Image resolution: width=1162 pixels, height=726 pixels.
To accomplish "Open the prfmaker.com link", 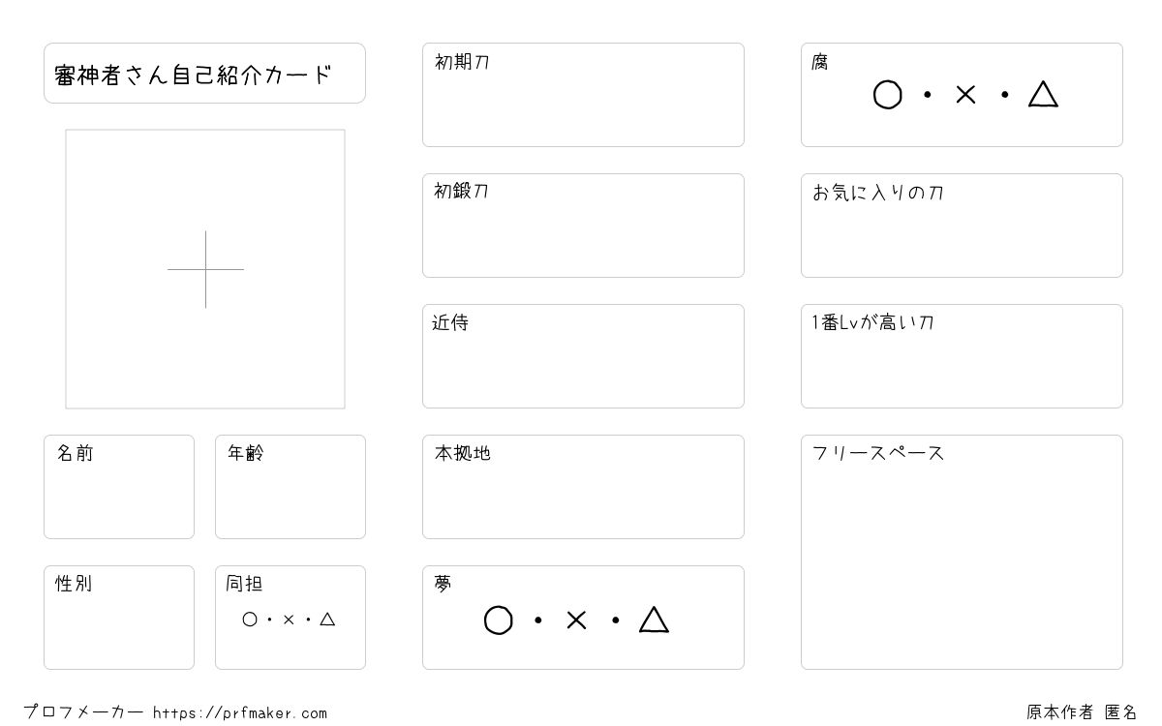I will coord(240,713).
